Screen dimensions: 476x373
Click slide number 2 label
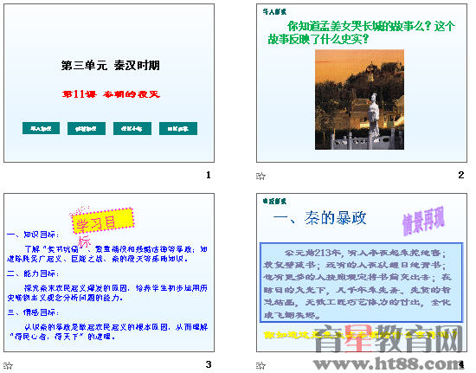pyautogui.click(x=461, y=175)
